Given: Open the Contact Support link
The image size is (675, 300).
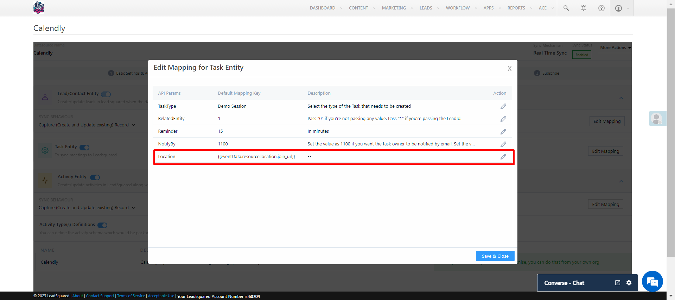Looking at the screenshot, I should pyautogui.click(x=100, y=296).
